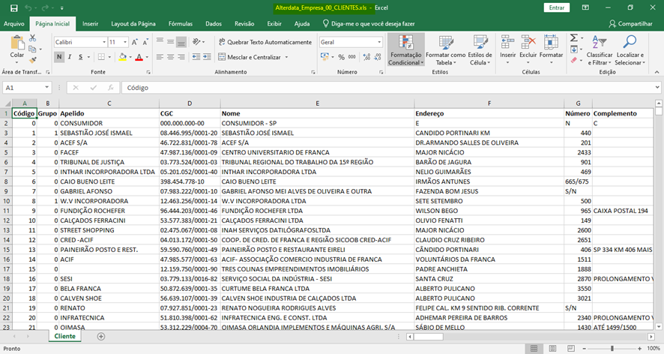Click the Entrar sign-in button
Viewport: 664px width, 354px height.
[x=558, y=7]
